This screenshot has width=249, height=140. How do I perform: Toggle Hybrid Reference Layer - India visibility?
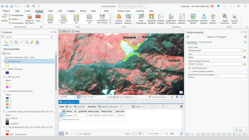(6, 58)
